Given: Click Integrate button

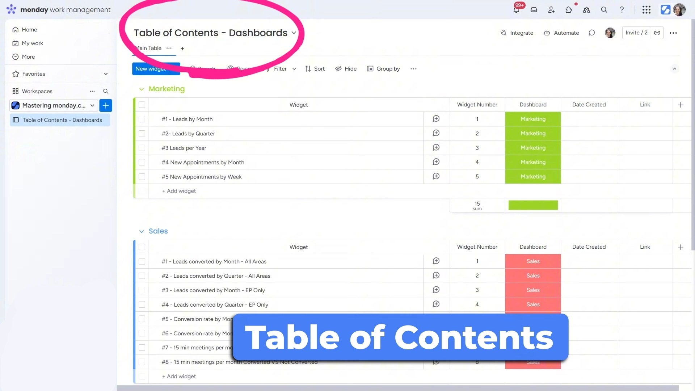Looking at the screenshot, I should tap(517, 33).
